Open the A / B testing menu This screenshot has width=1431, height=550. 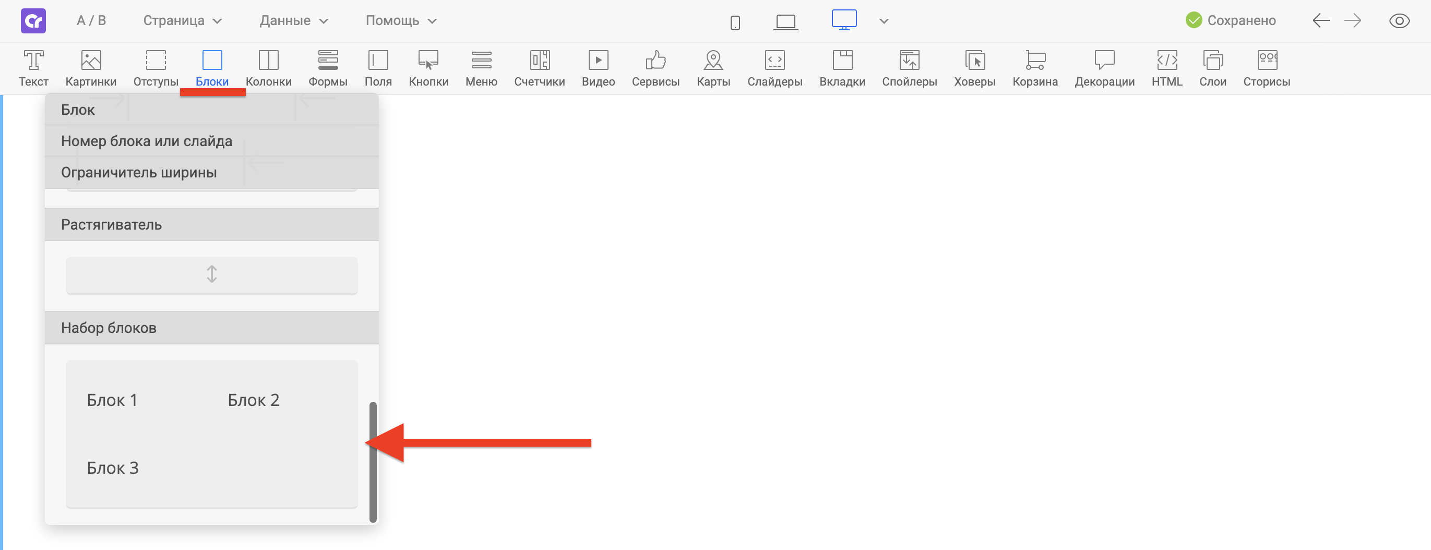coord(91,20)
